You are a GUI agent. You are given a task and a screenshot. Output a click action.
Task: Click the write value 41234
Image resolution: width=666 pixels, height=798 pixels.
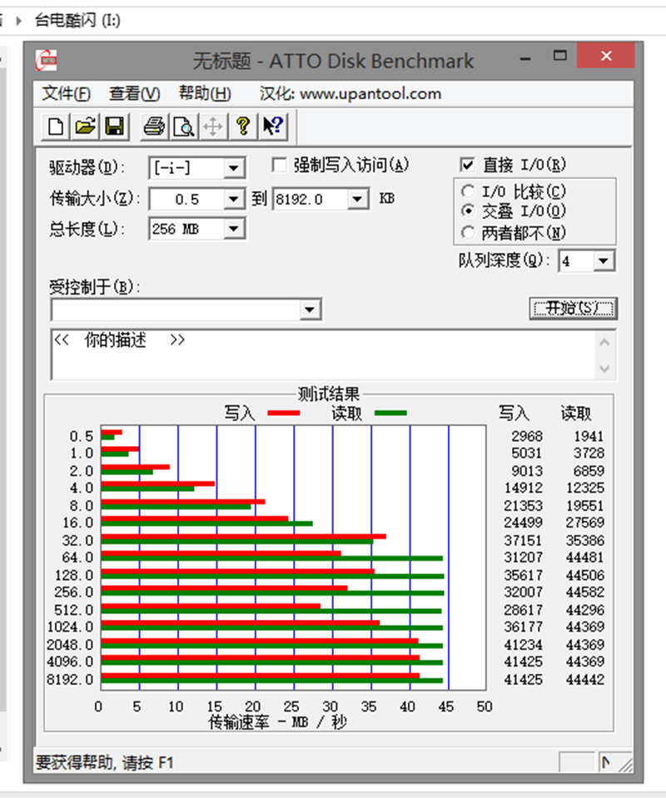524,644
